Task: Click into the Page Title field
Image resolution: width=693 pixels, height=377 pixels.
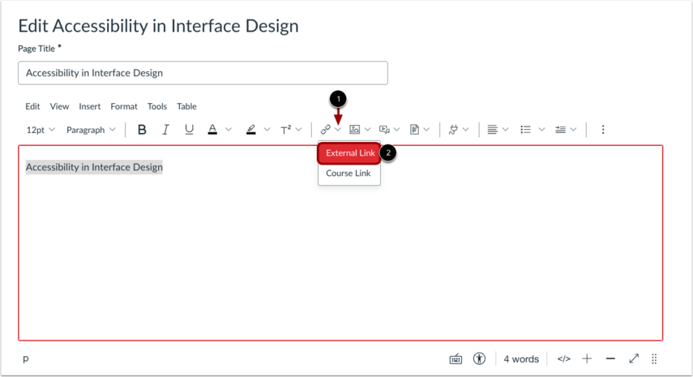Action: pos(203,73)
